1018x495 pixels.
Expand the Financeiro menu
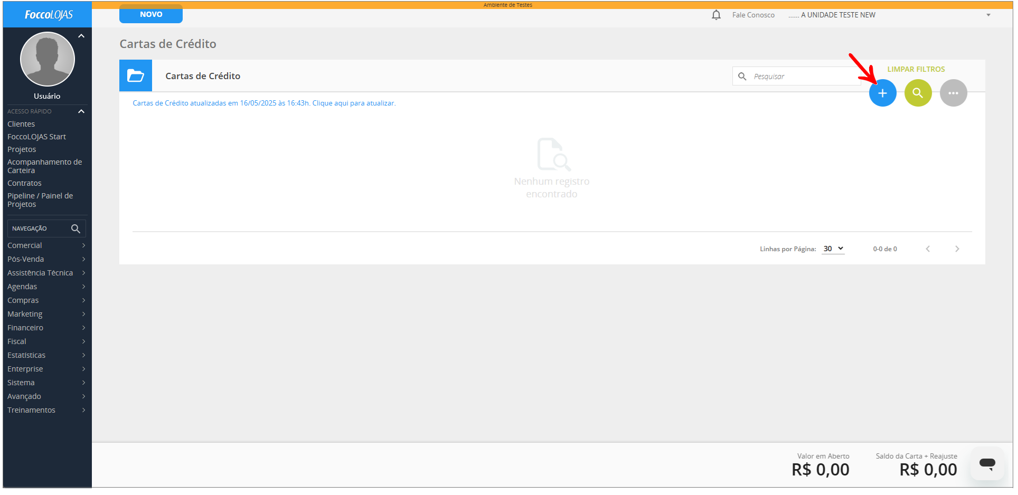point(46,328)
